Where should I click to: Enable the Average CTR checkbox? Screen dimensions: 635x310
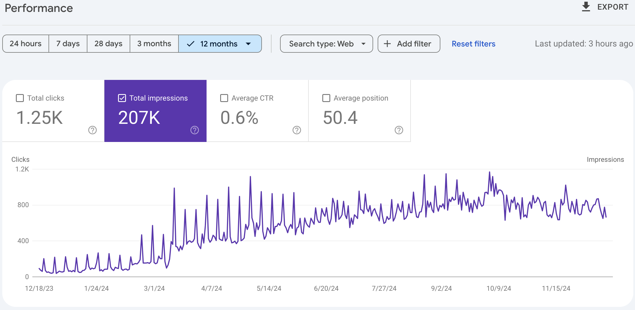tap(224, 98)
